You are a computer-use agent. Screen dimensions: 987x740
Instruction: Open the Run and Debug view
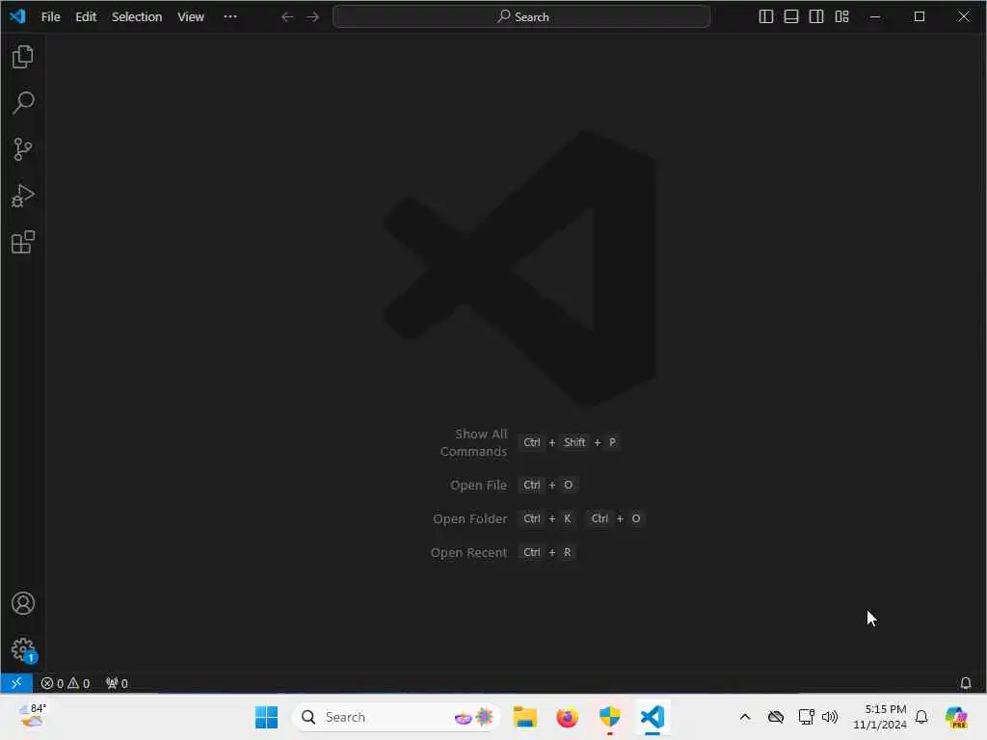[23, 196]
